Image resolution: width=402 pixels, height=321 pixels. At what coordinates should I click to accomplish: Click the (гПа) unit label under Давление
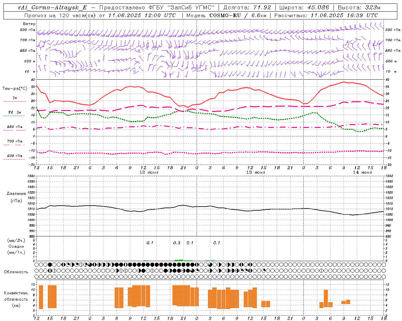pyautogui.click(x=16, y=201)
